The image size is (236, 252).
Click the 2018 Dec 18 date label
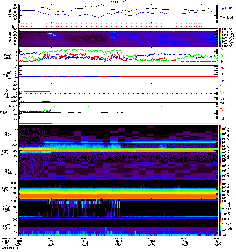(x=10, y=248)
